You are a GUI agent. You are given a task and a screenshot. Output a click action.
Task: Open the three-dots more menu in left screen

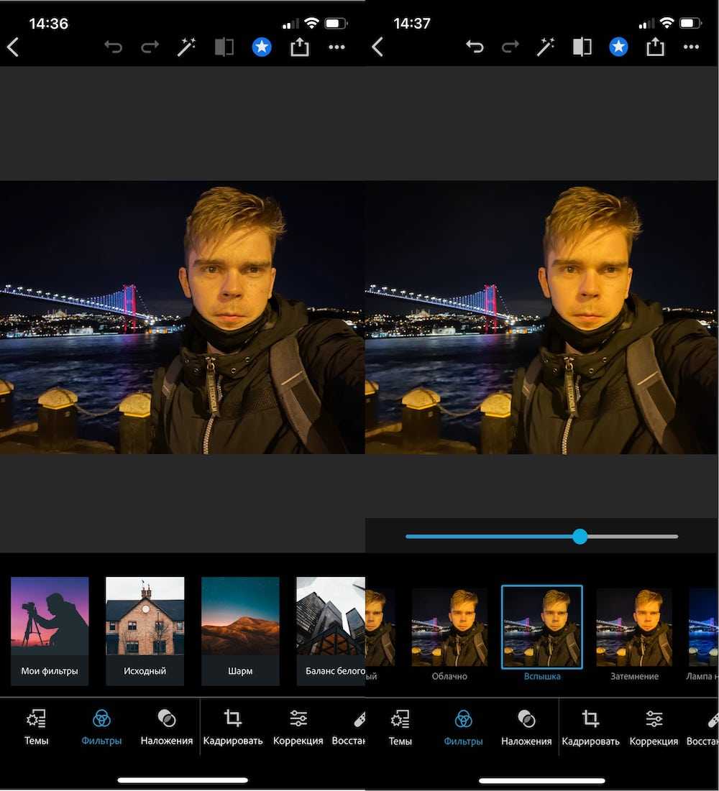click(x=336, y=47)
